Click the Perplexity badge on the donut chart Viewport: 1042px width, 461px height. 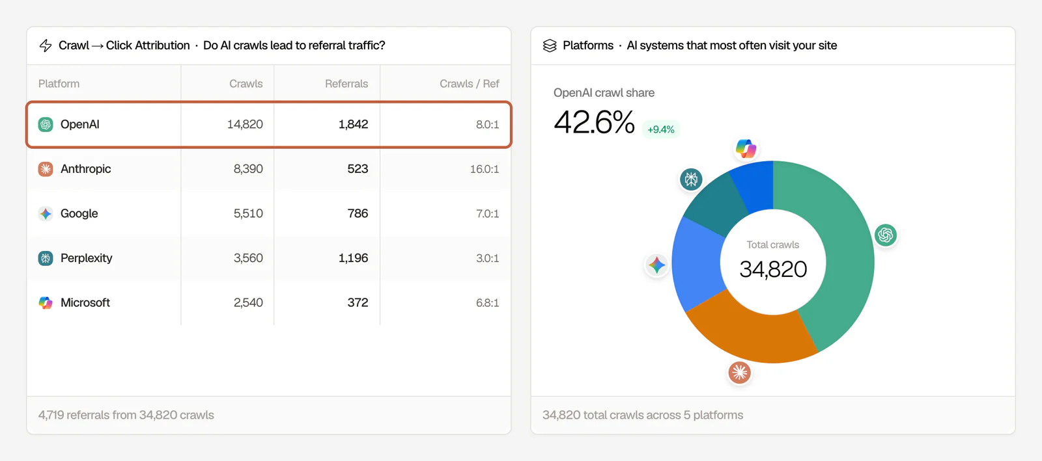pyautogui.click(x=691, y=178)
